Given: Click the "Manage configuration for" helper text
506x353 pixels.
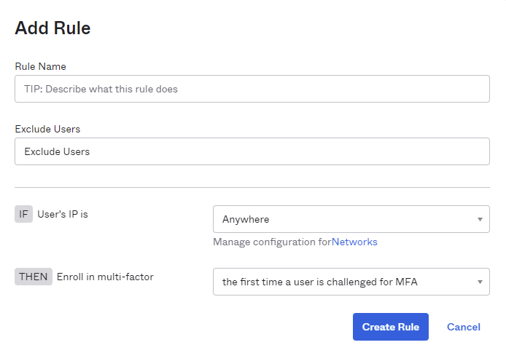Looking at the screenshot, I should pos(272,242).
